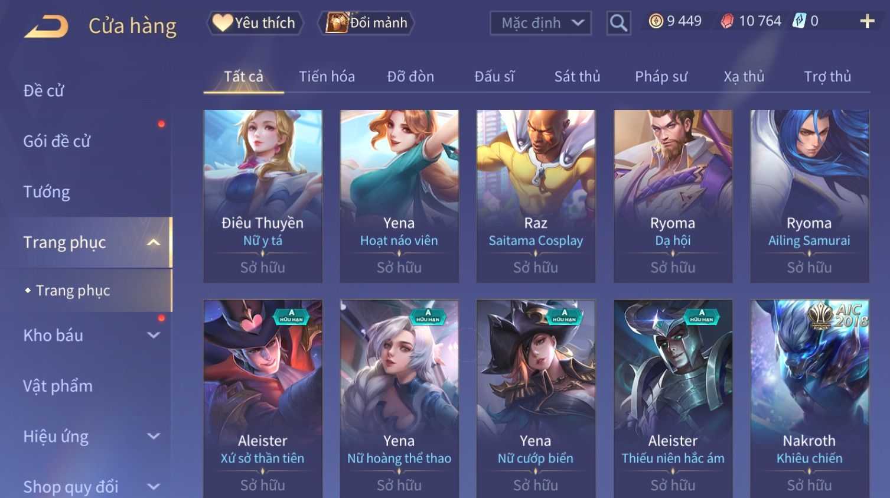This screenshot has width=890, height=498.
Task: Open Đổi mảnh shard exchange button
Action: pos(366,23)
